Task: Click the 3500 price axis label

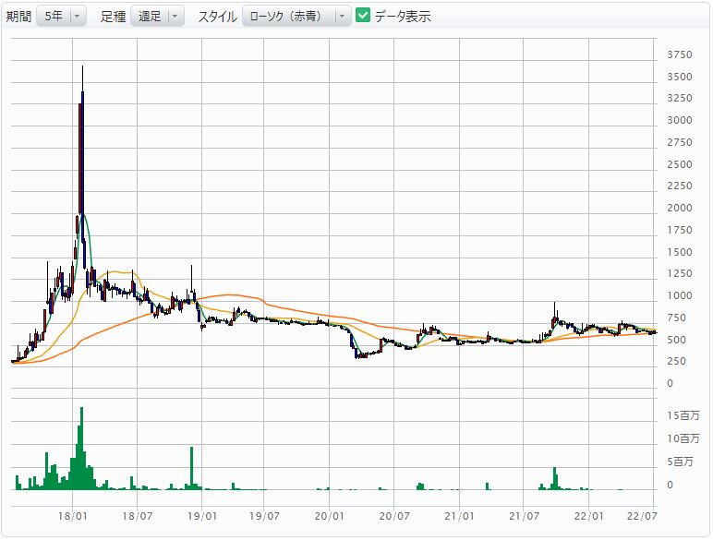Action: tap(680, 77)
